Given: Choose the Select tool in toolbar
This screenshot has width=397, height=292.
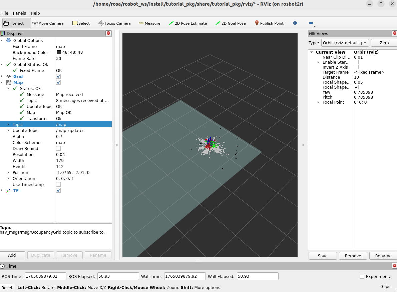Looking at the screenshot, I should 81,23.
